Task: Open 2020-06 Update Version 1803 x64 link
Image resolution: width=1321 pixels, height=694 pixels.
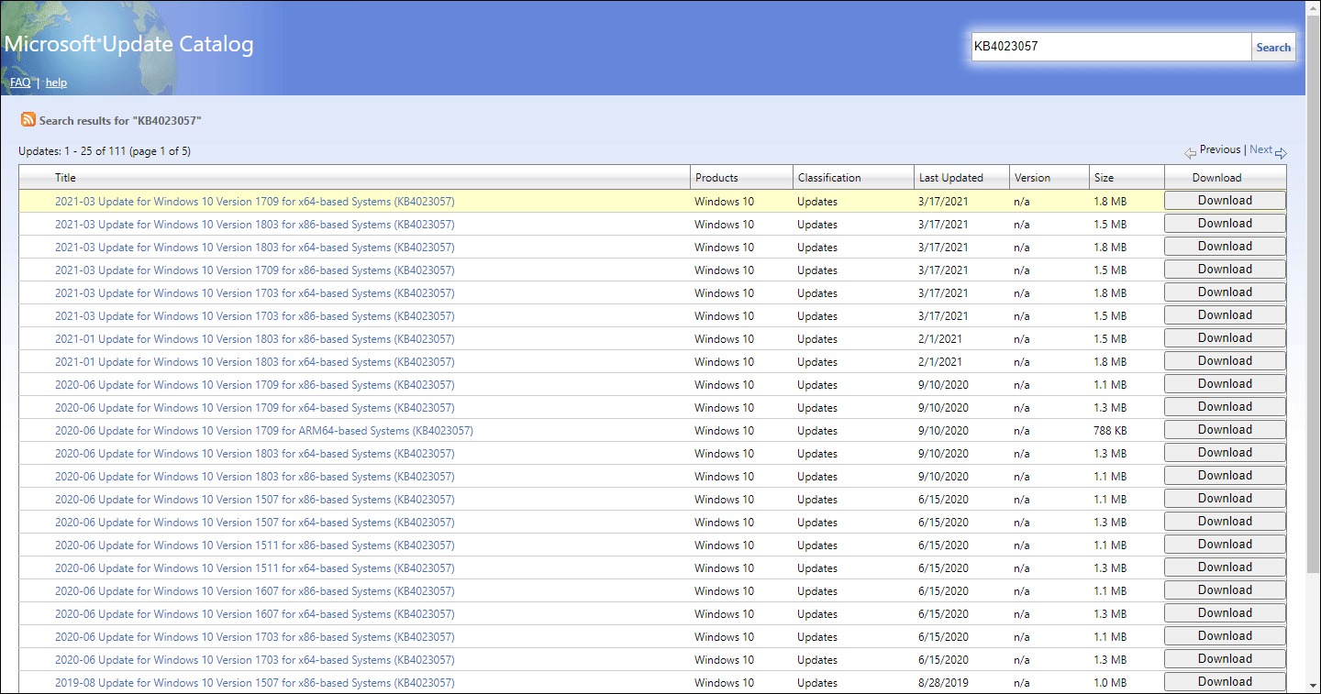Action: [254, 454]
